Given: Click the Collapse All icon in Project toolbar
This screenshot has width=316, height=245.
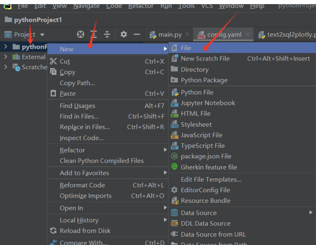Looking at the screenshot, I should (x=107, y=34).
